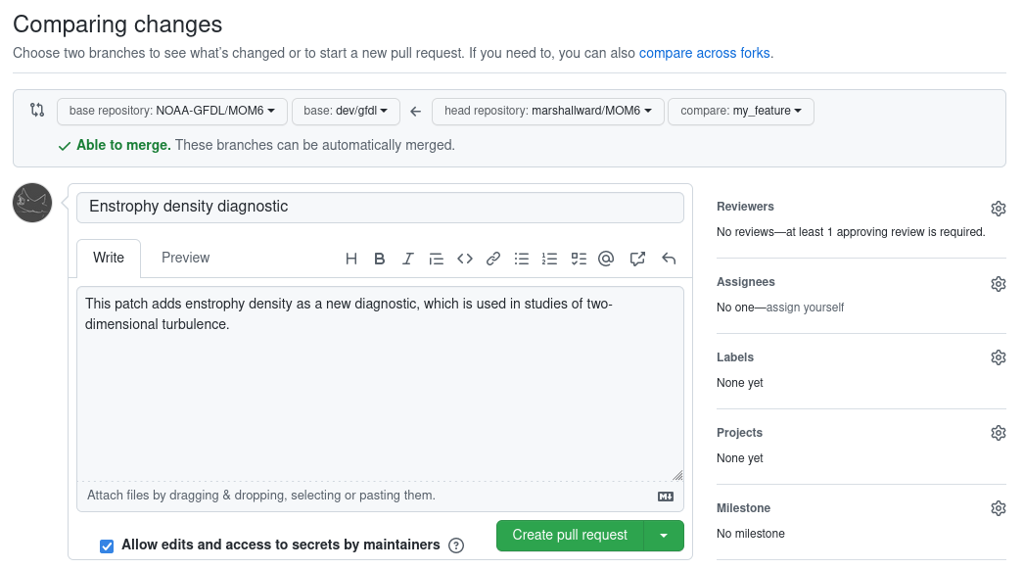Screen dimensions: 1024x569
Task: Open the compare: my_feature branch dropdown
Action: coord(740,112)
